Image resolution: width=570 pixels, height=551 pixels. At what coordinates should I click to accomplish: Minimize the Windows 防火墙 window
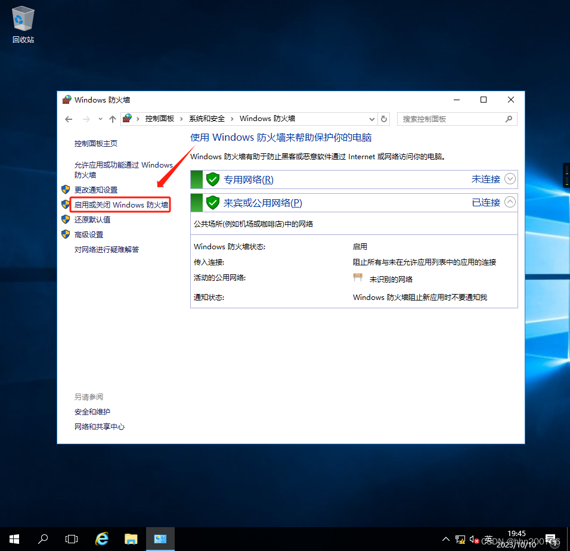[x=457, y=100]
